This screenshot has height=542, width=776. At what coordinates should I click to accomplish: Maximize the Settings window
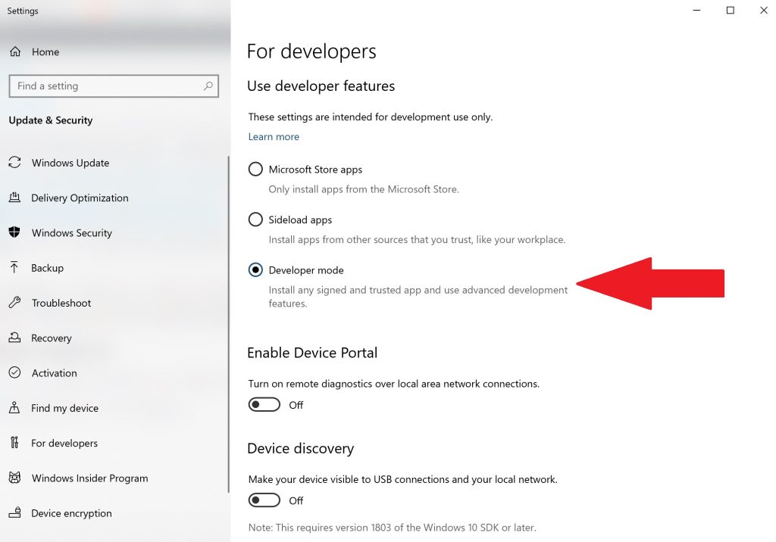tap(730, 11)
